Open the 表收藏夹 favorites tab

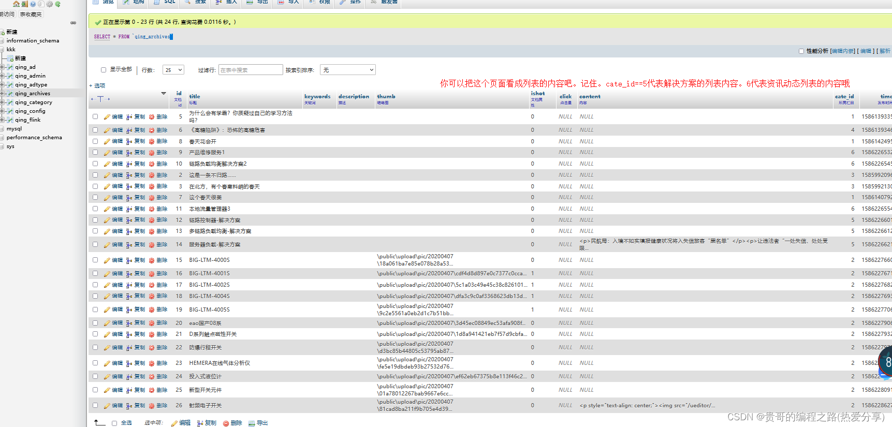tap(31, 14)
